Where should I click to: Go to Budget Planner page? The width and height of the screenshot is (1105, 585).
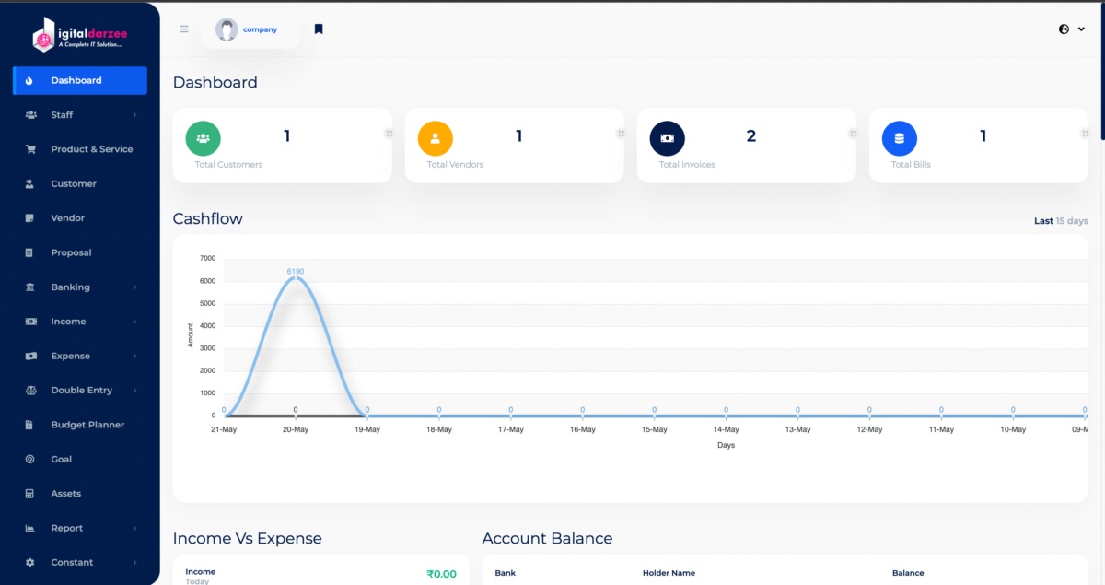[x=87, y=425]
